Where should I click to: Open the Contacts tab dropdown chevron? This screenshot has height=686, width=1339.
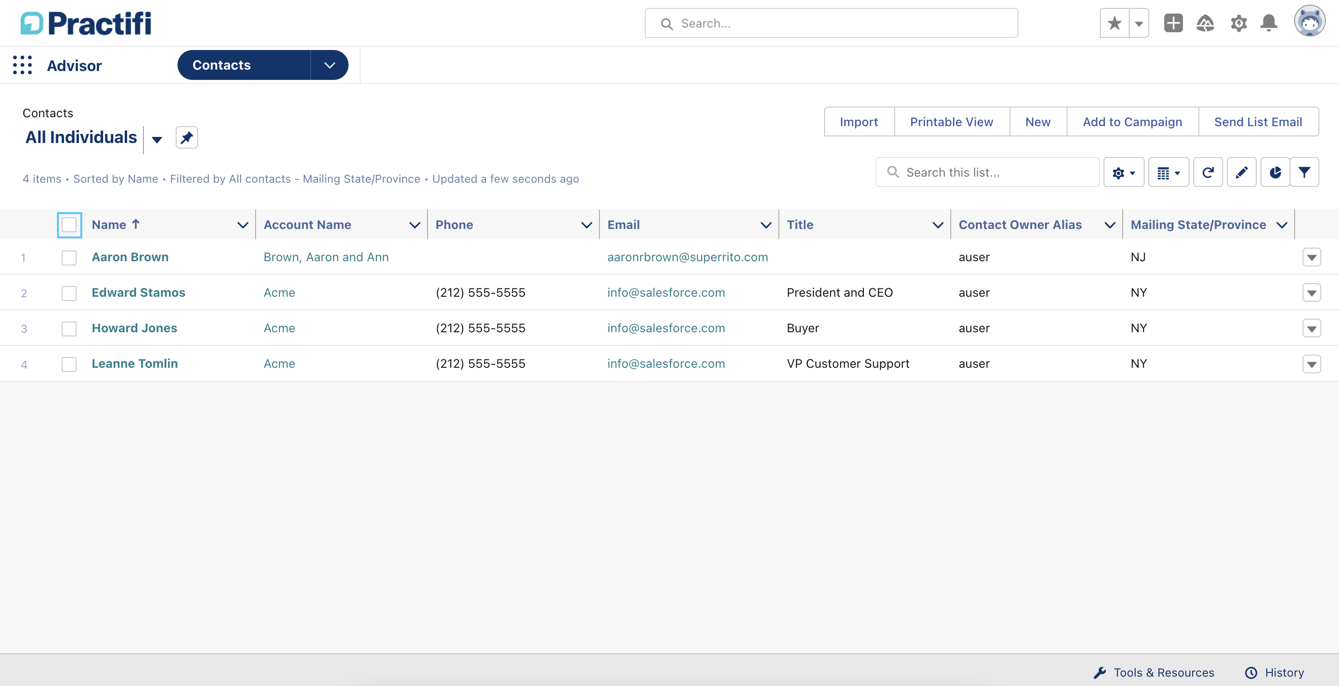coord(329,65)
